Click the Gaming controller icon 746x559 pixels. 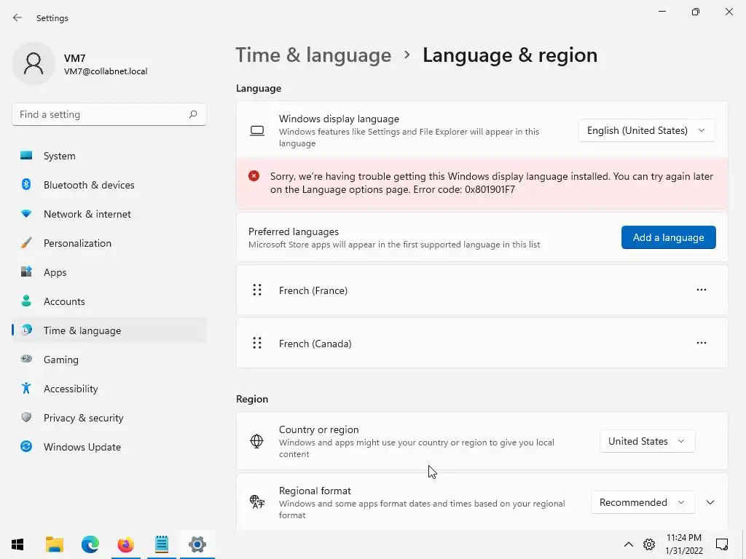(x=26, y=359)
